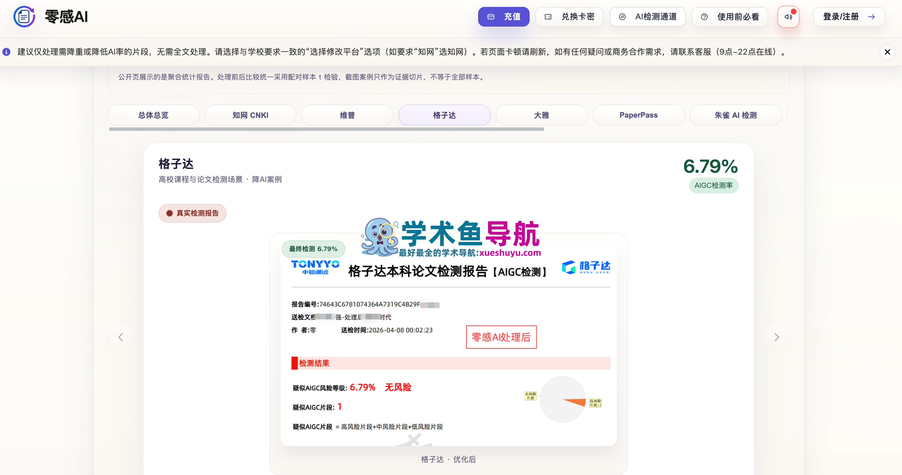Click the card icon inside 充值 button

[491, 17]
